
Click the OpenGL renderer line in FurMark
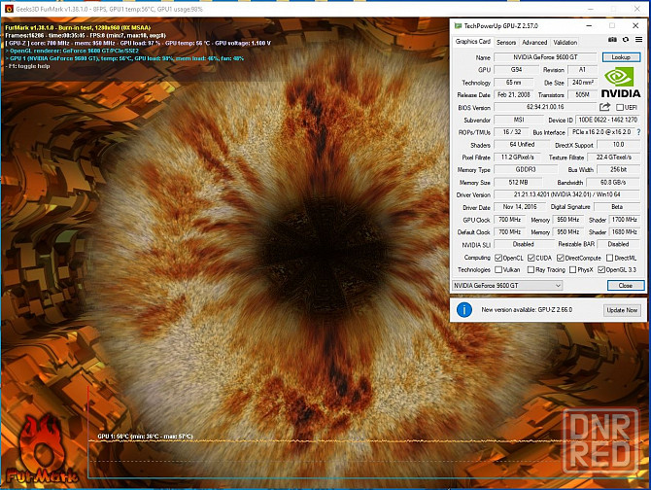[72, 51]
